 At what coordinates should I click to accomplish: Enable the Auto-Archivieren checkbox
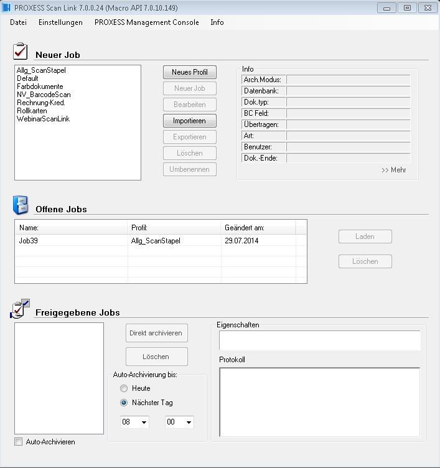(x=19, y=441)
